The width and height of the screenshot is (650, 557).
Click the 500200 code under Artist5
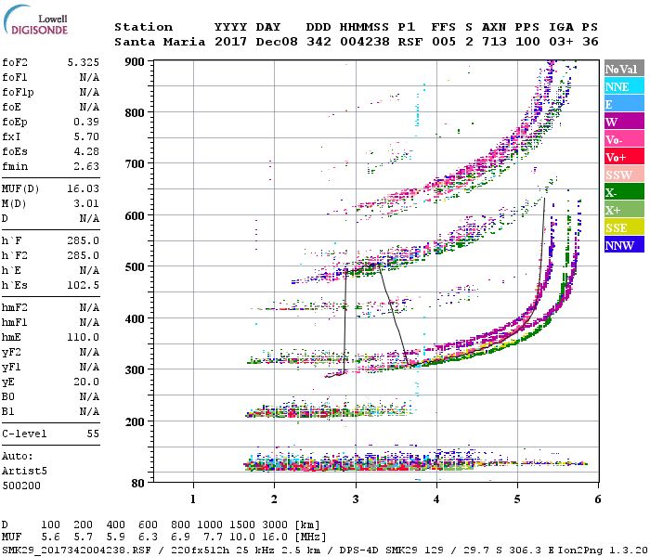click(x=21, y=486)
